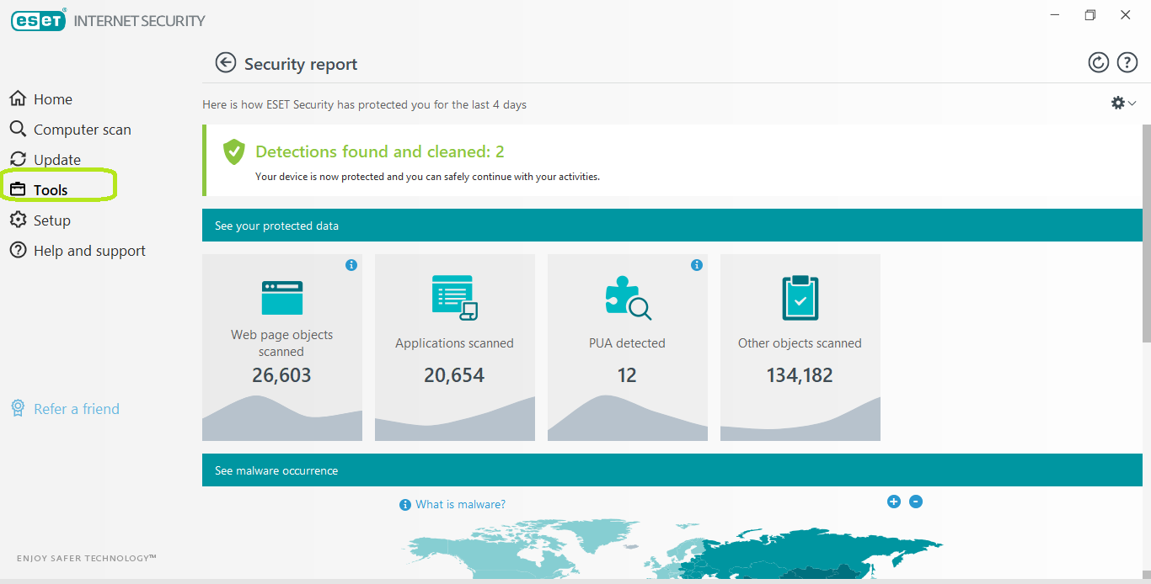Zoom in the malware map with plus
1151x584 pixels.
click(894, 502)
